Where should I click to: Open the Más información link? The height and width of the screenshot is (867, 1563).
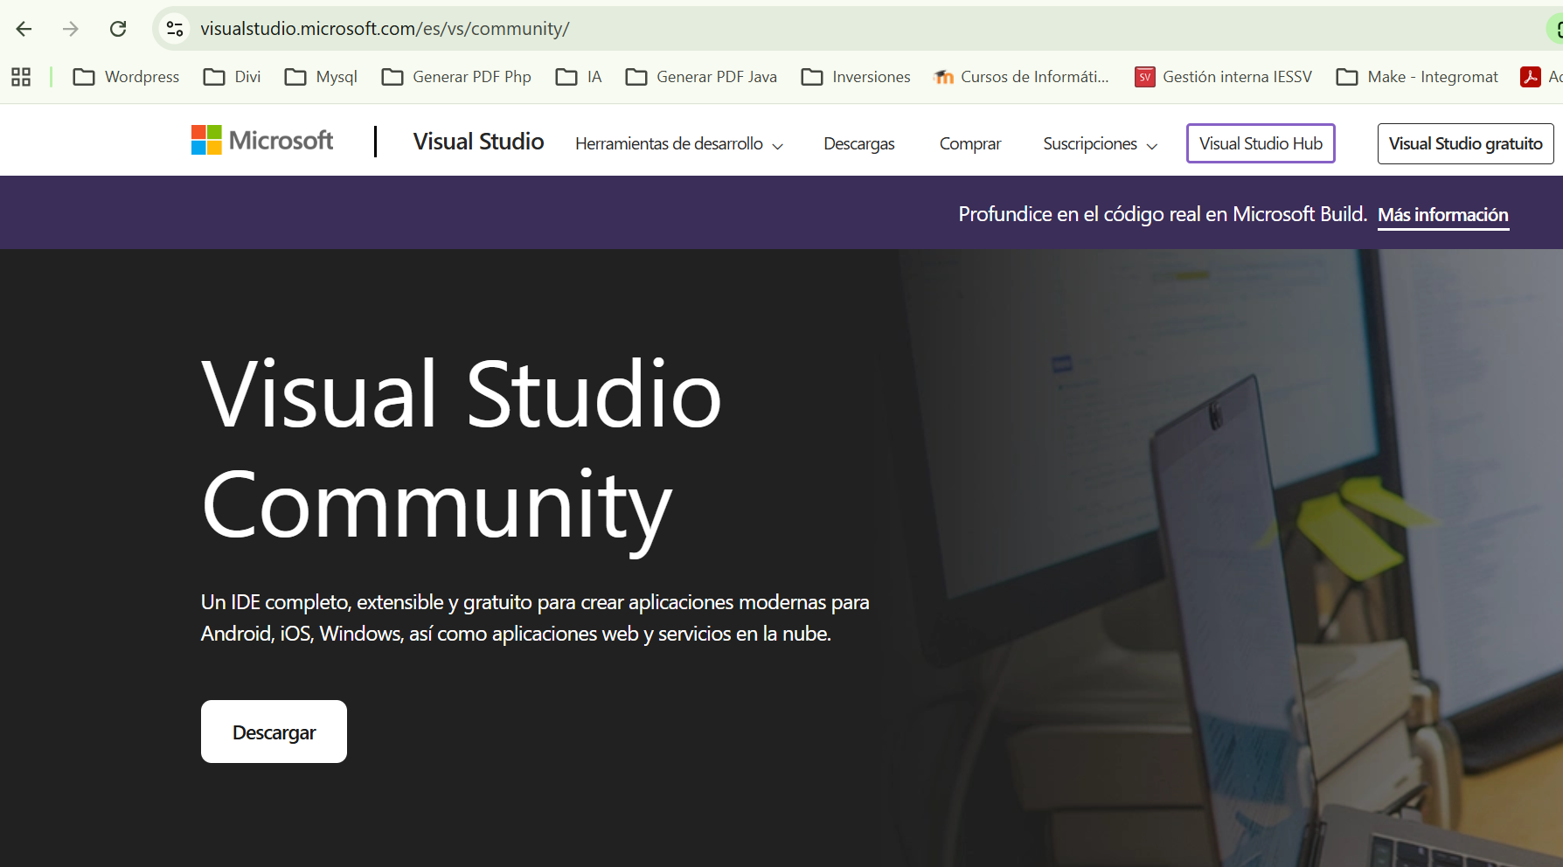1442,214
